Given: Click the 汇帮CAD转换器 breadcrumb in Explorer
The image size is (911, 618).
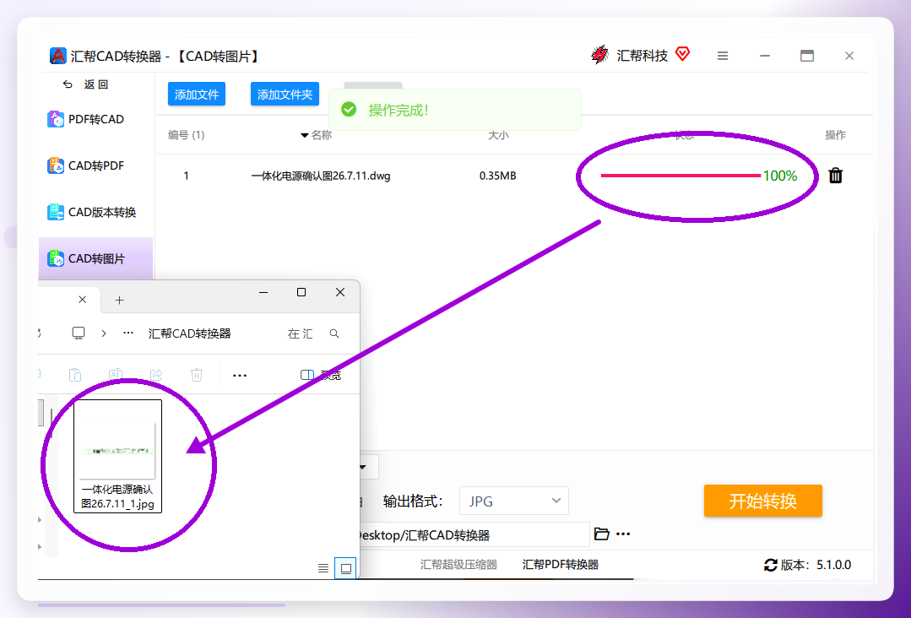Looking at the screenshot, I should point(189,333).
